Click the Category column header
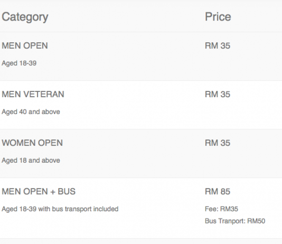Viewport: 282px width, 244px height. 25,17
